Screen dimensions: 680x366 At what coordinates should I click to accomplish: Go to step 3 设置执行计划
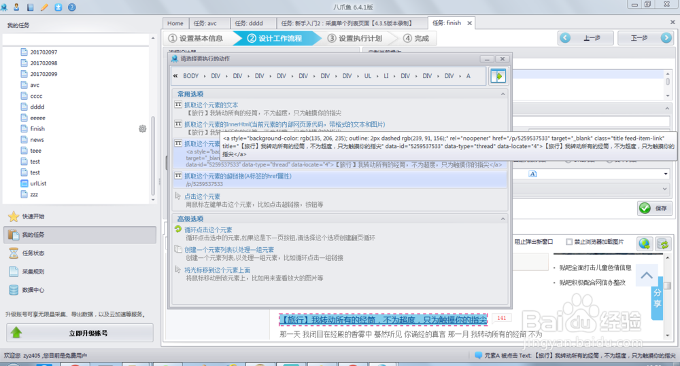pyautogui.click(x=355, y=39)
